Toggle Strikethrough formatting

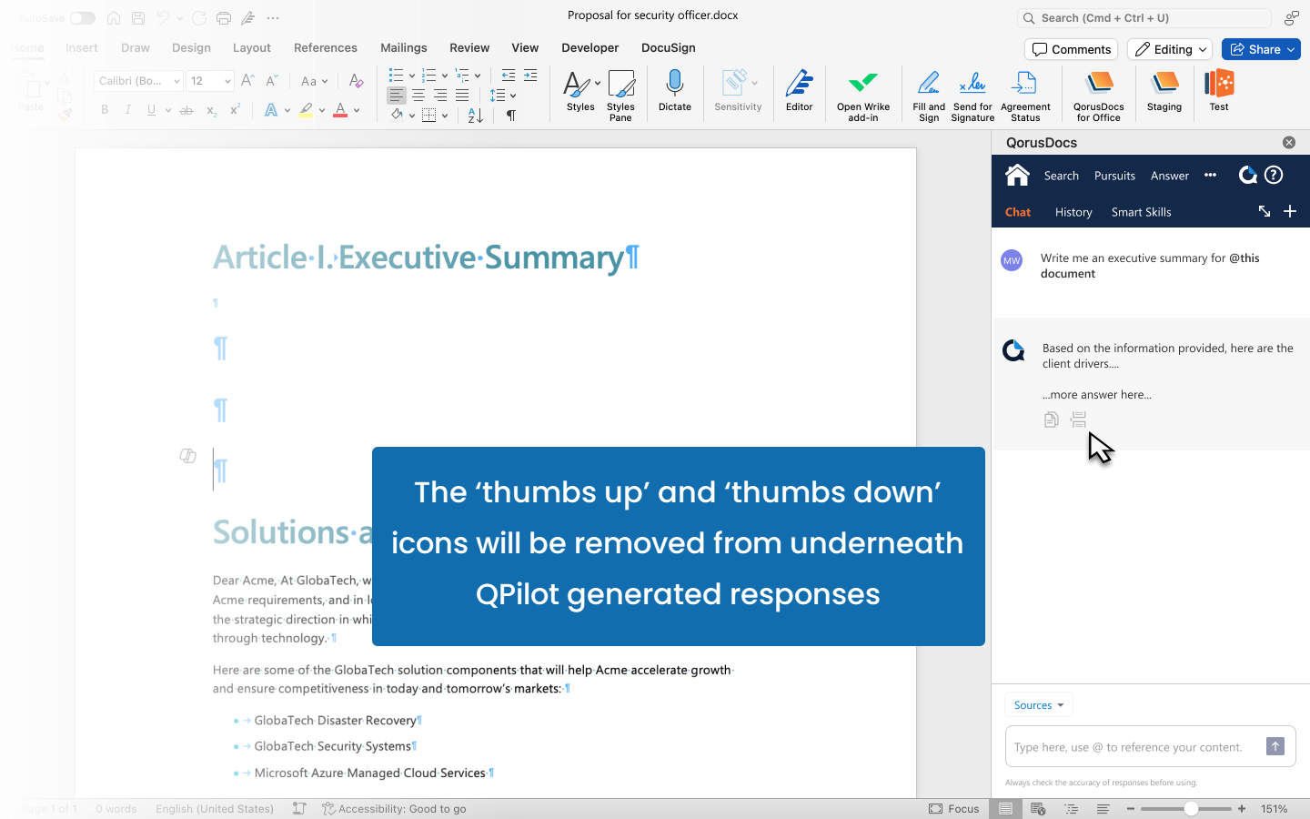tap(186, 110)
